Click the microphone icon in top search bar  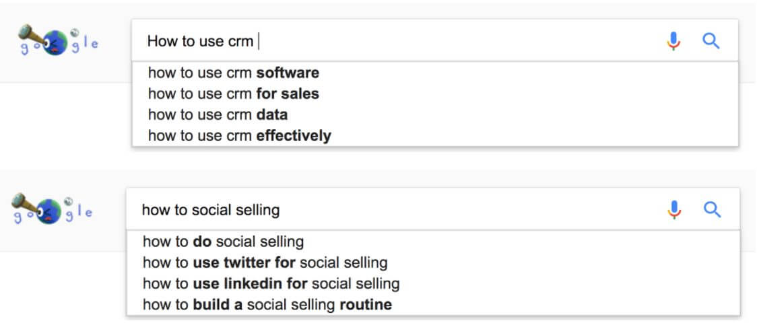click(673, 42)
